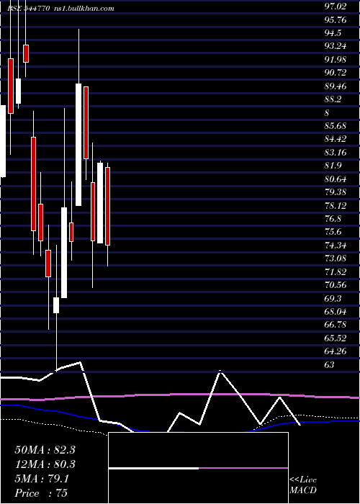Click the Live MACD label
This screenshot has height=504, width=360.
pos(303,485)
